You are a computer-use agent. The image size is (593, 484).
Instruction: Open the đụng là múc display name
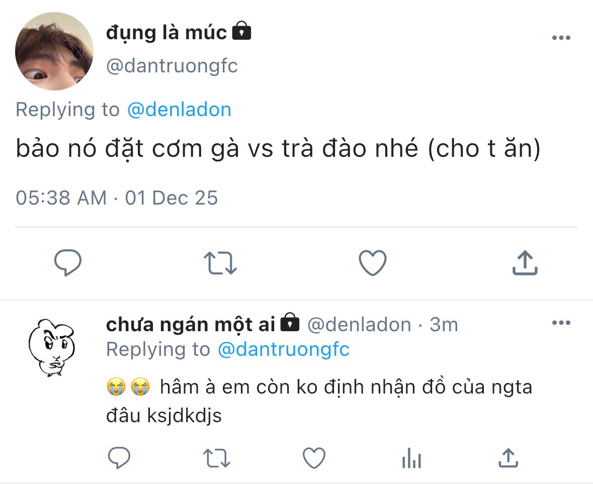pyautogui.click(x=166, y=33)
